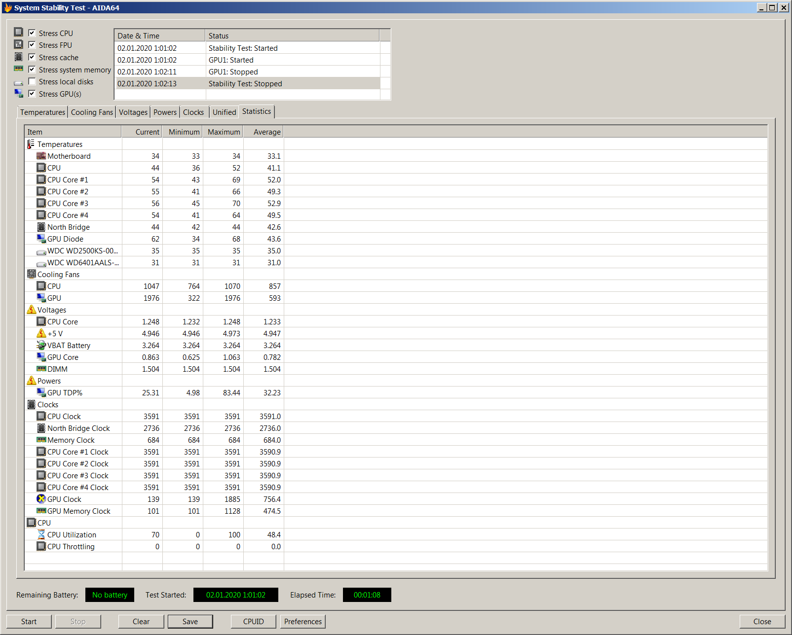Click the Status log column header
Image resolution: width=792 pixels, height=635 pixels.
[293, 35]
